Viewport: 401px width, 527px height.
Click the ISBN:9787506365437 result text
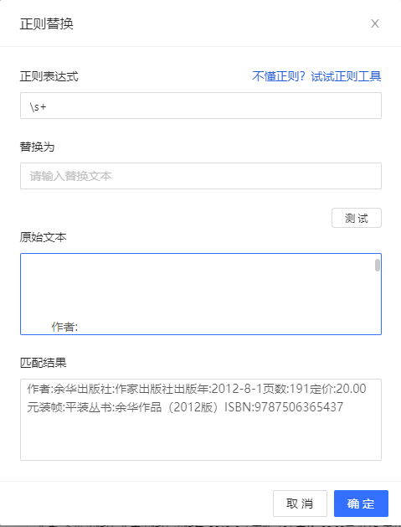(x=284, y=407)
